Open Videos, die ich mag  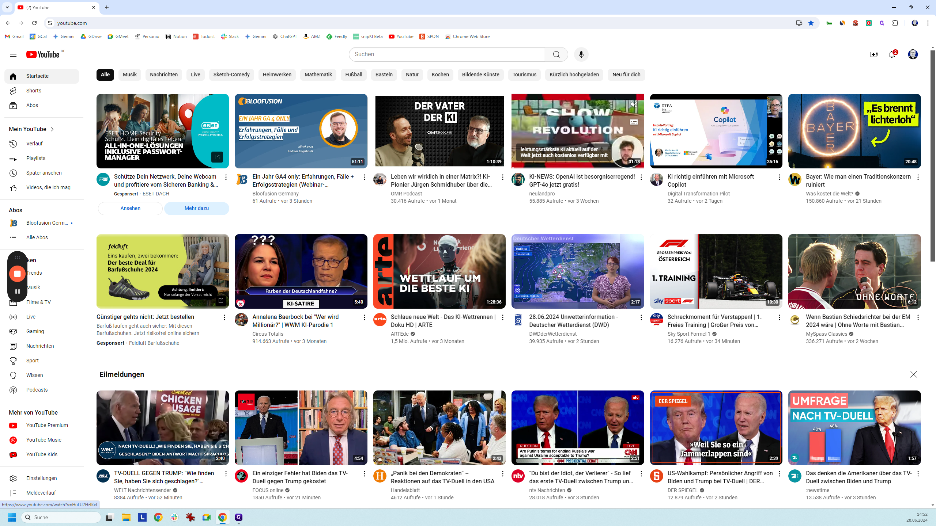pyautogui.click(x=42, y=187)
